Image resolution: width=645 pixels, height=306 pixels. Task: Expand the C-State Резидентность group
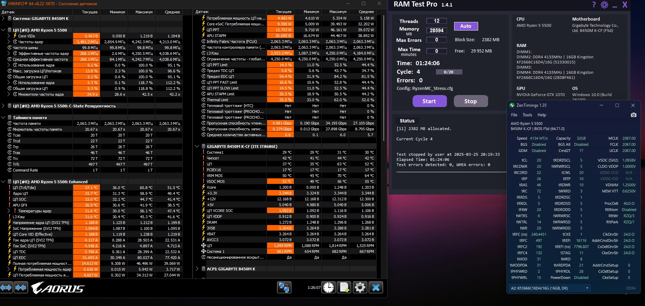(3, 106)
